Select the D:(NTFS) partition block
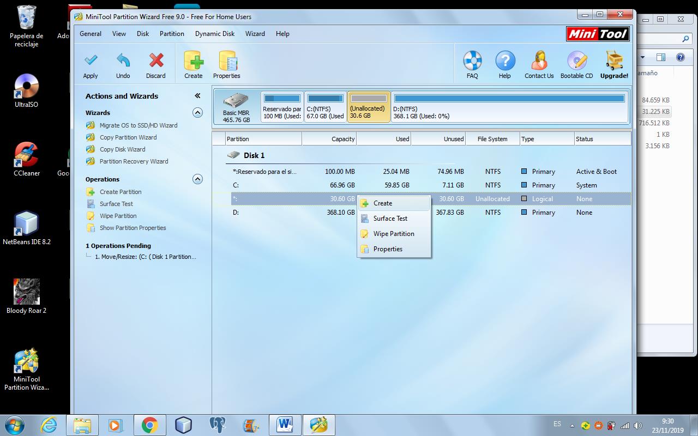Screen dimensions: 698x436 point(509,107)
